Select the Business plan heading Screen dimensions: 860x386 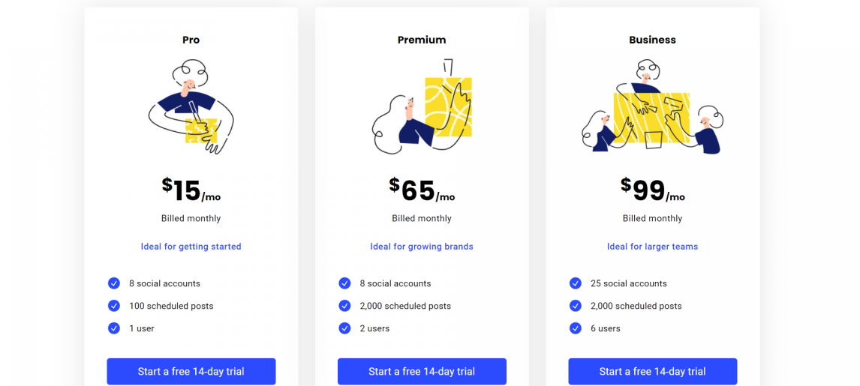click(x=653, y=40)
